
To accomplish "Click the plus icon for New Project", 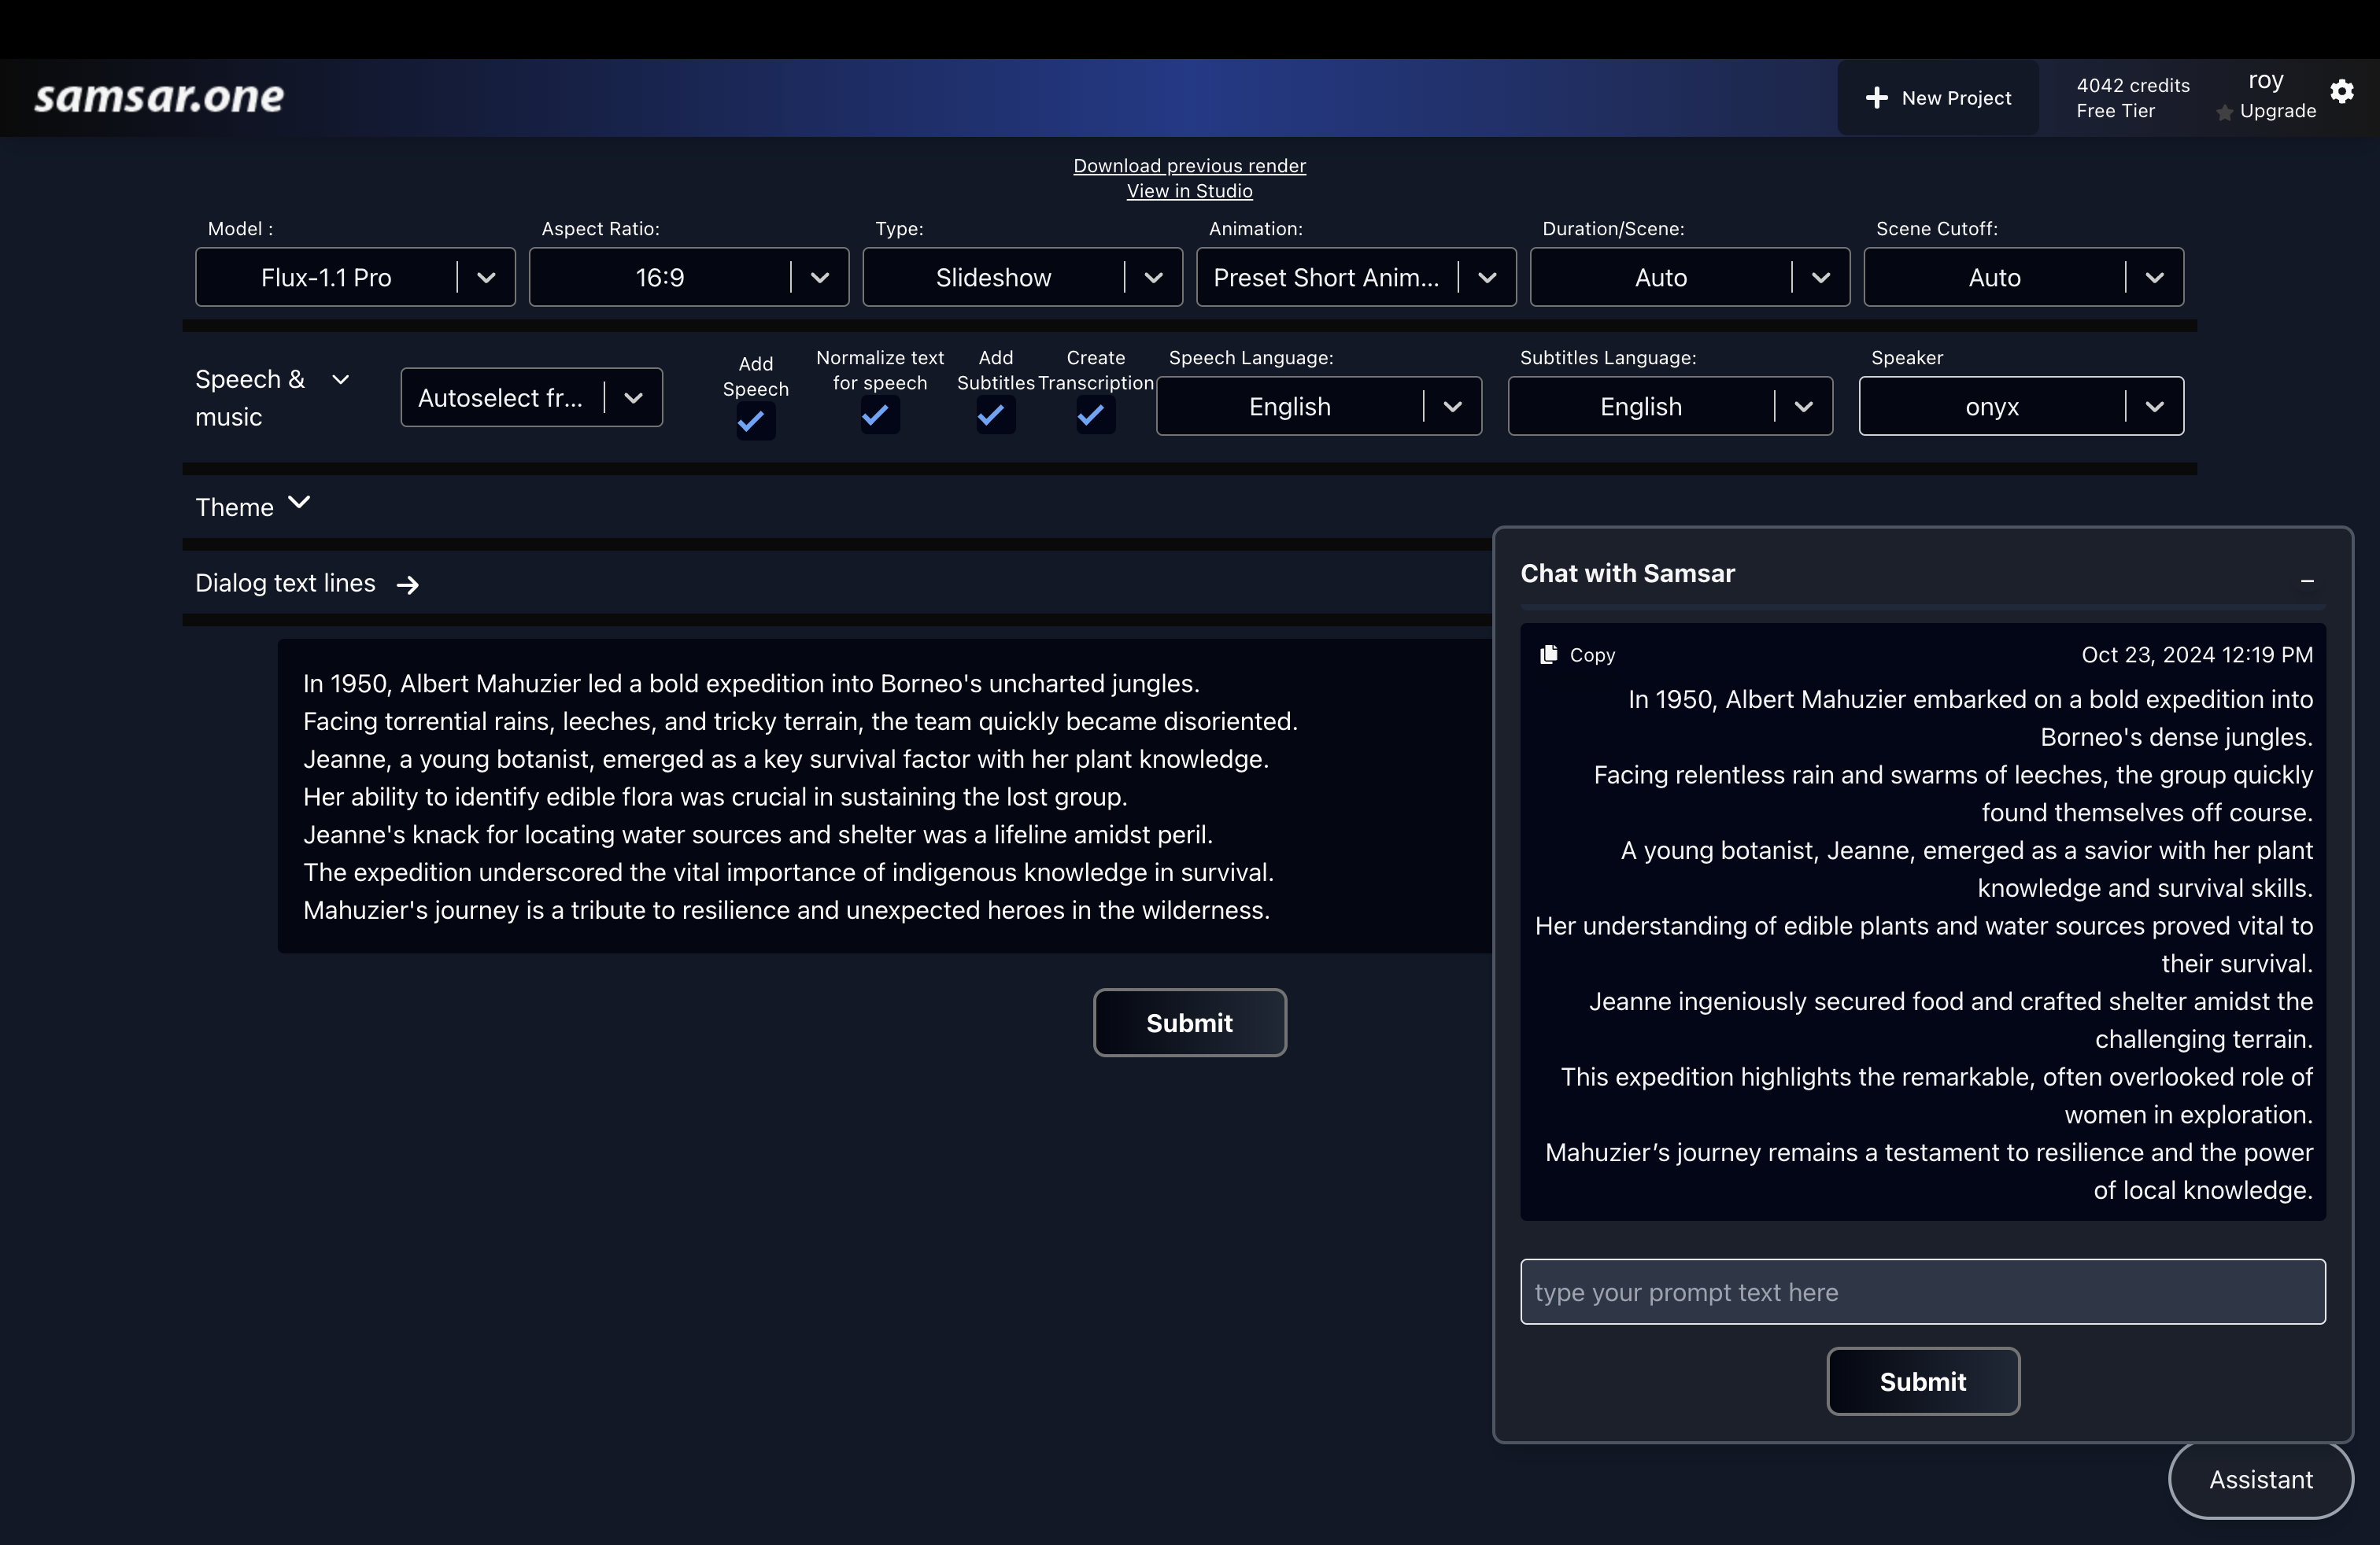I will pos(1877,98).
